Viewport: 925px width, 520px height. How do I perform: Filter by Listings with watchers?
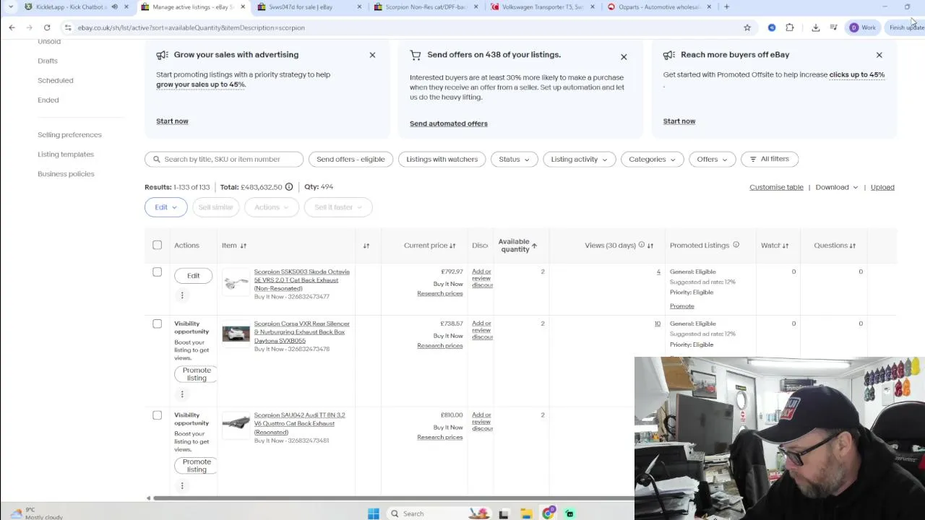(x=442, y=159)
